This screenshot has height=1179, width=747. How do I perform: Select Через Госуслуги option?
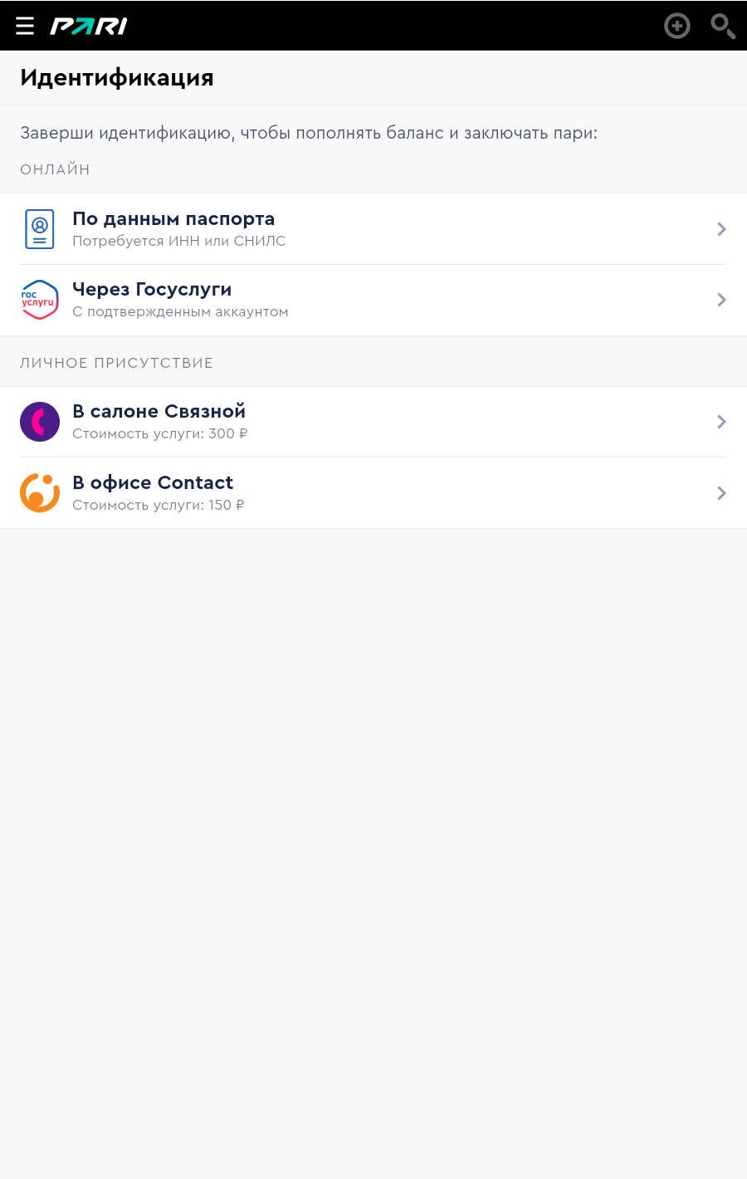[373, 300]
